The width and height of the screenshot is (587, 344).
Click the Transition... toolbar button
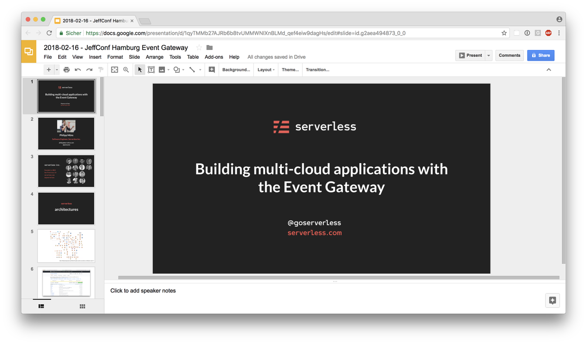click(x=317, y=70)
